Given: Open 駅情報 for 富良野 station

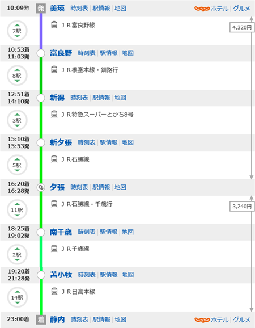Looking at the screenshot, I should coord(109,53).
